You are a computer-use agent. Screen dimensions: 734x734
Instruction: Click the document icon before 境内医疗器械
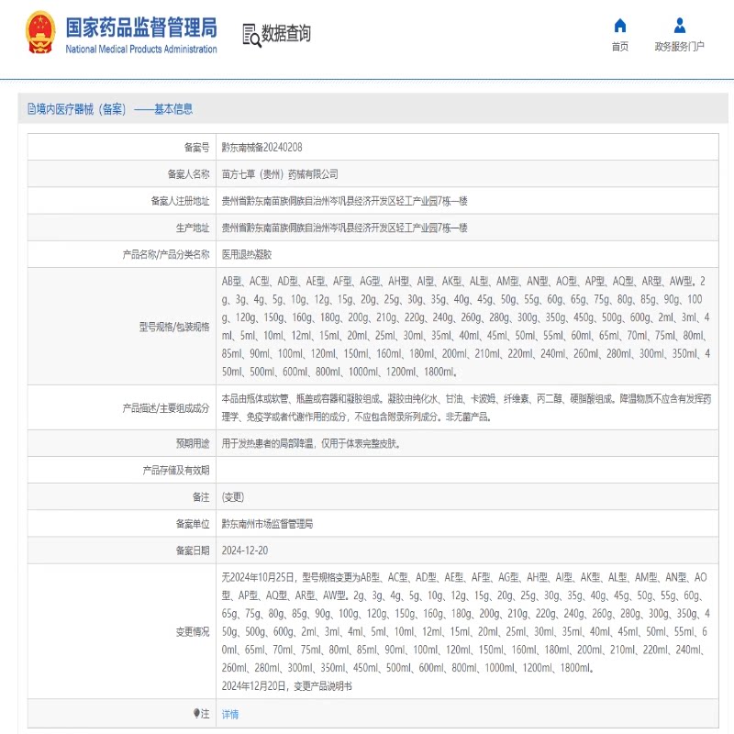point(31,109)
